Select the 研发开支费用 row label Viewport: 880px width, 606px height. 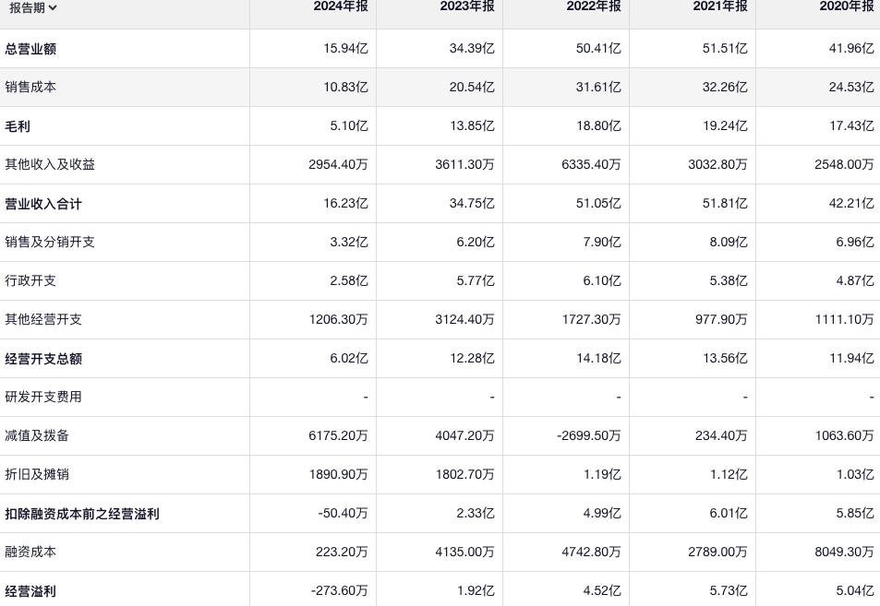(43, 397)
